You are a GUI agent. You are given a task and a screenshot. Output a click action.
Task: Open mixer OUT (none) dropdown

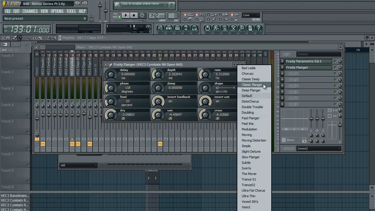point(319,149)
